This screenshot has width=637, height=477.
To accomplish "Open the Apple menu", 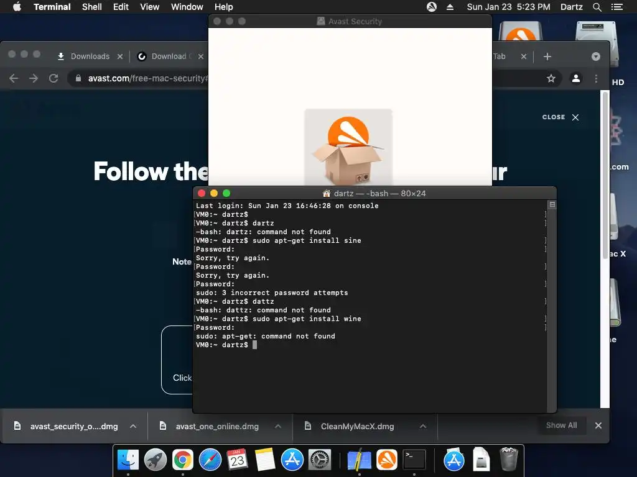I will (x=17, y=7).
